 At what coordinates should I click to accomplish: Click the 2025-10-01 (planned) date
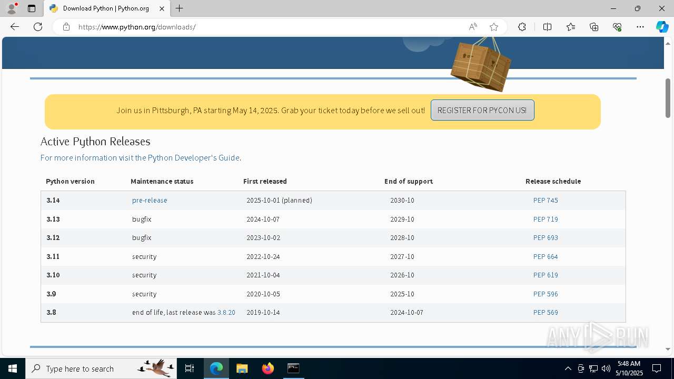279,201
